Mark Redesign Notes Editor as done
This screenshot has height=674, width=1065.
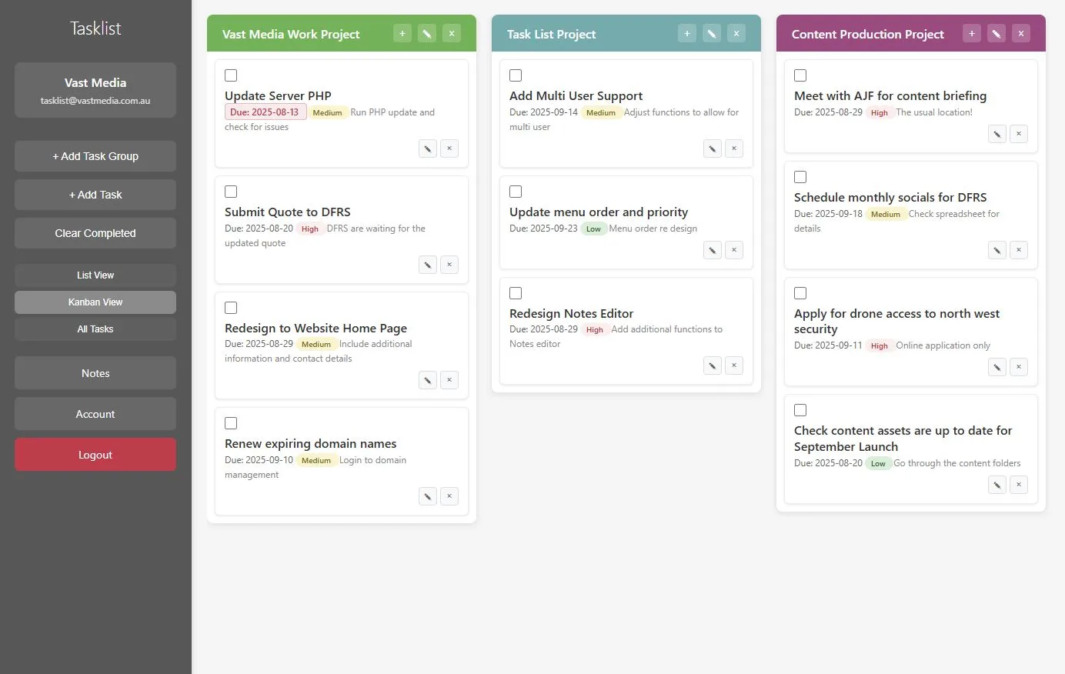click(516, 293)
